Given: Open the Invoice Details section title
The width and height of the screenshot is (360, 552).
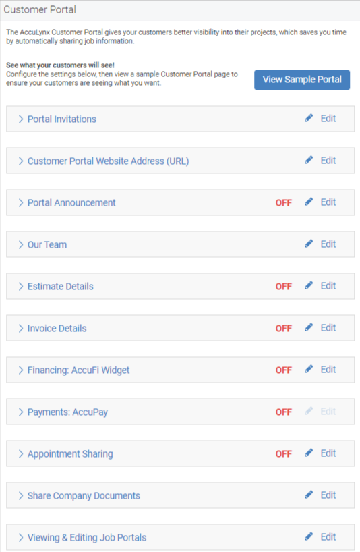Looking at the screenshot, I should [57, 329].
